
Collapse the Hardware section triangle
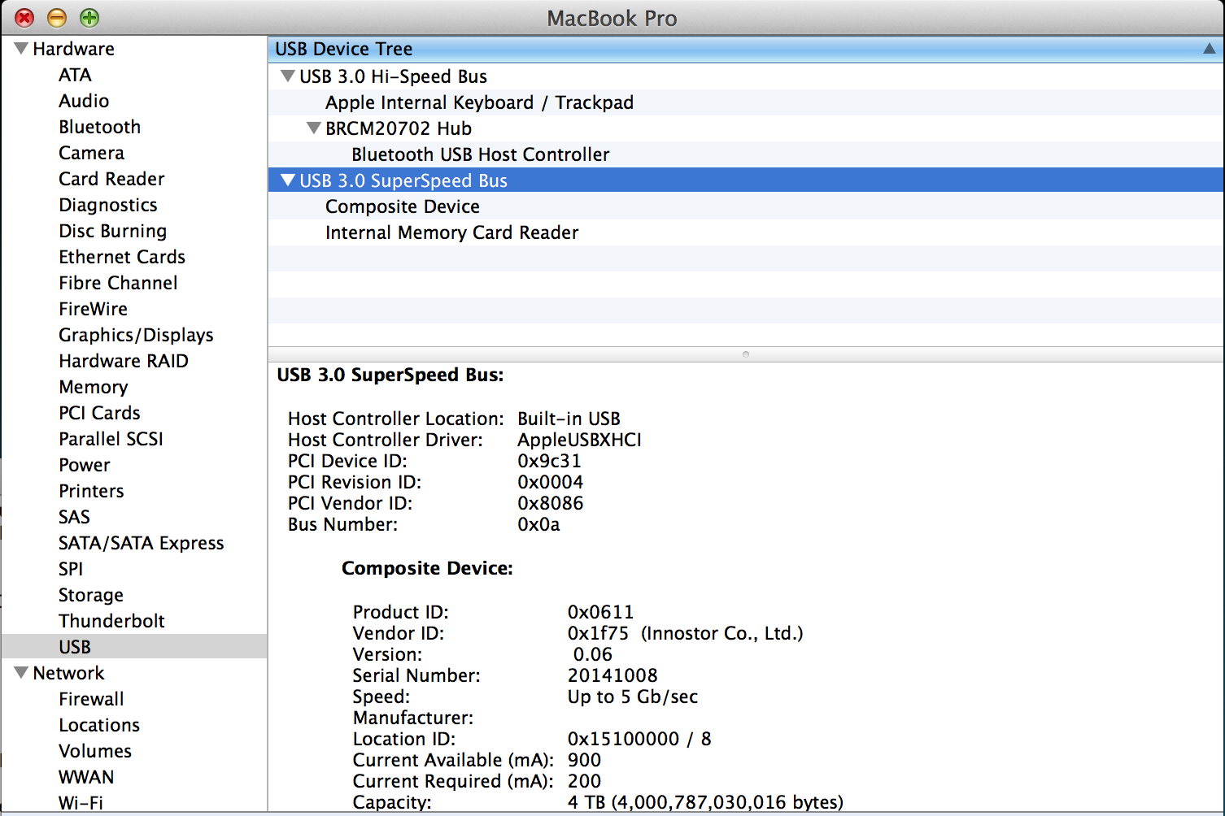click(21, 49)
